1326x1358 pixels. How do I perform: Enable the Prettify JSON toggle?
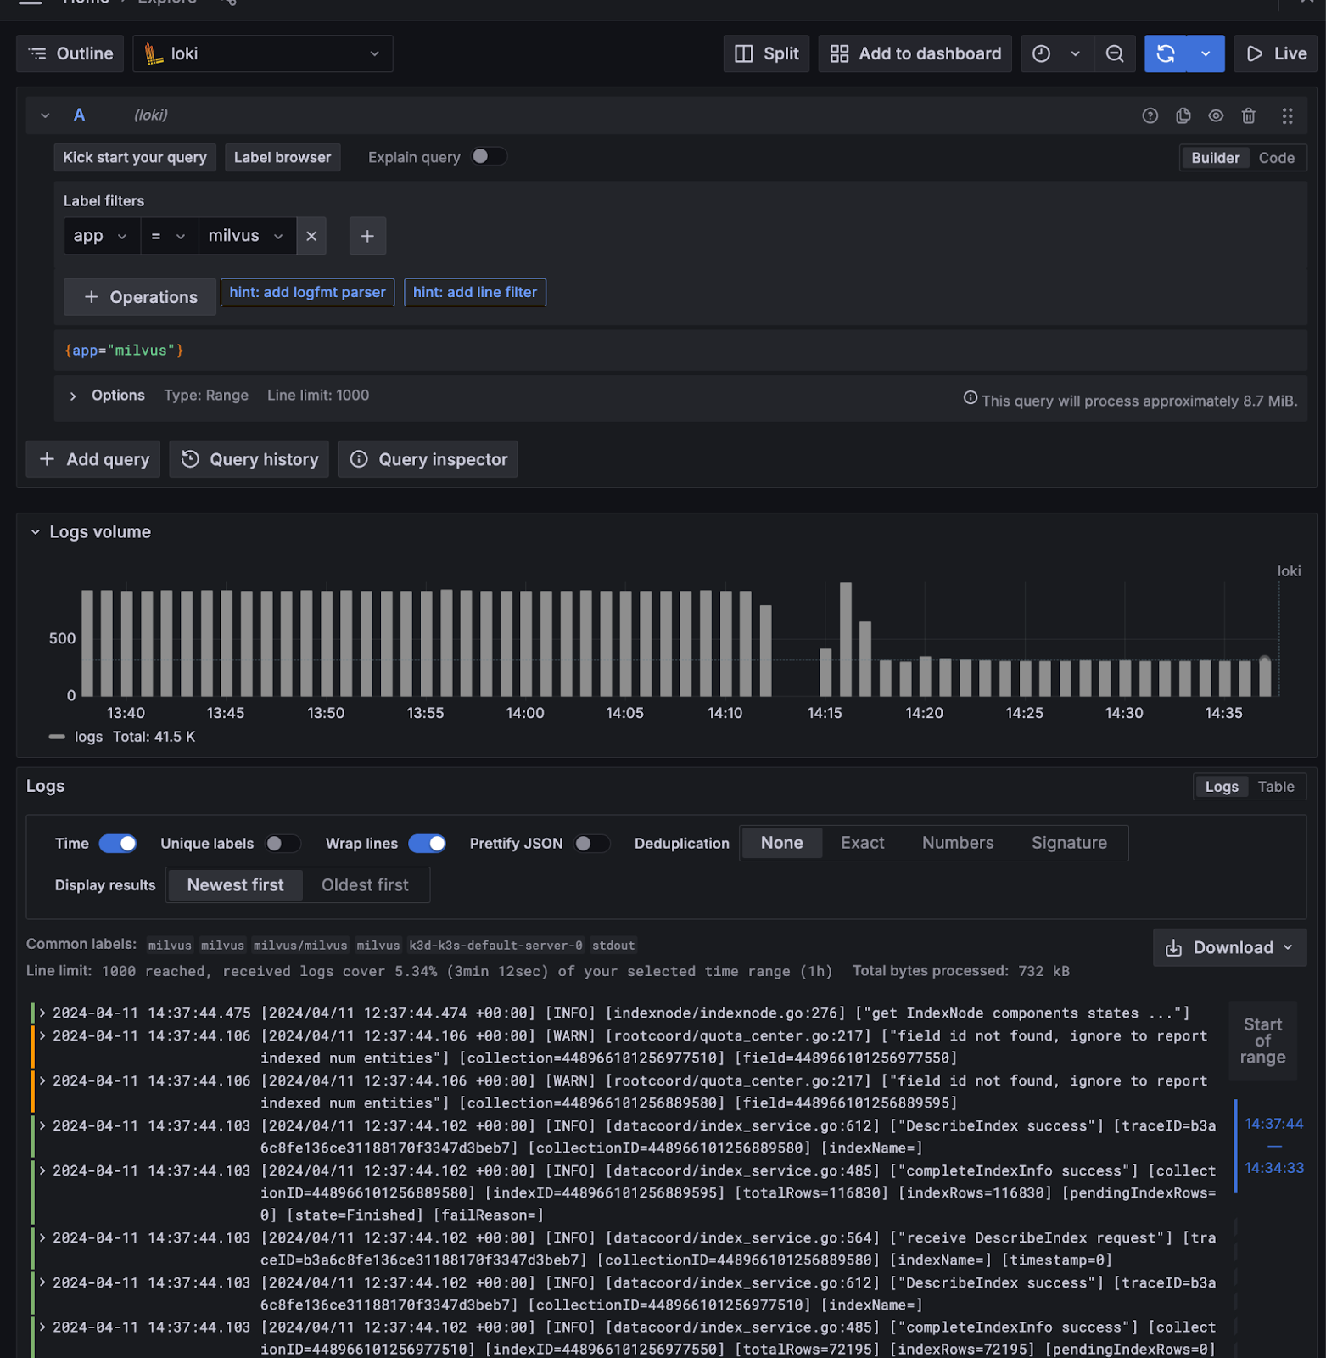[591, 843]
